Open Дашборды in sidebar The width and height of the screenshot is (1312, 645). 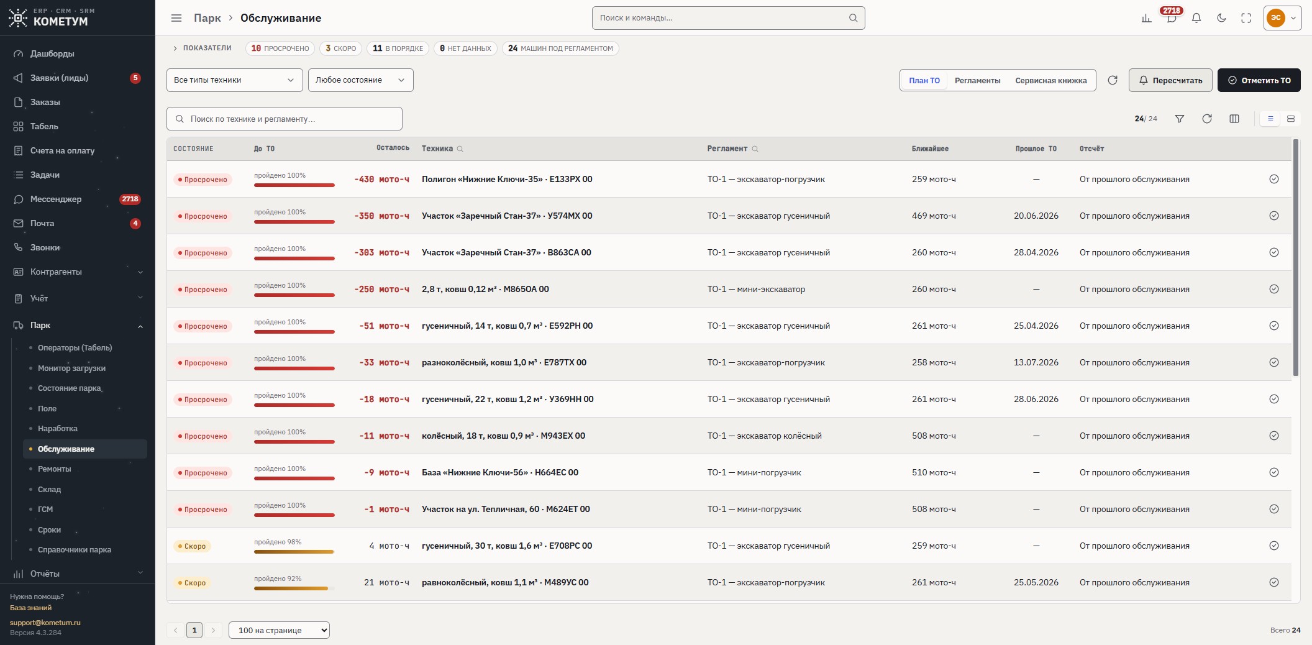coord(78,53)
